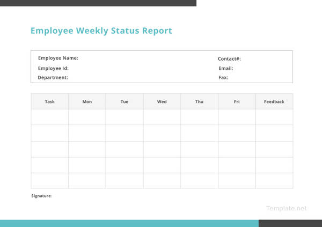Click the Employee Name: label
322x227 pixels.
pos(58,58)
